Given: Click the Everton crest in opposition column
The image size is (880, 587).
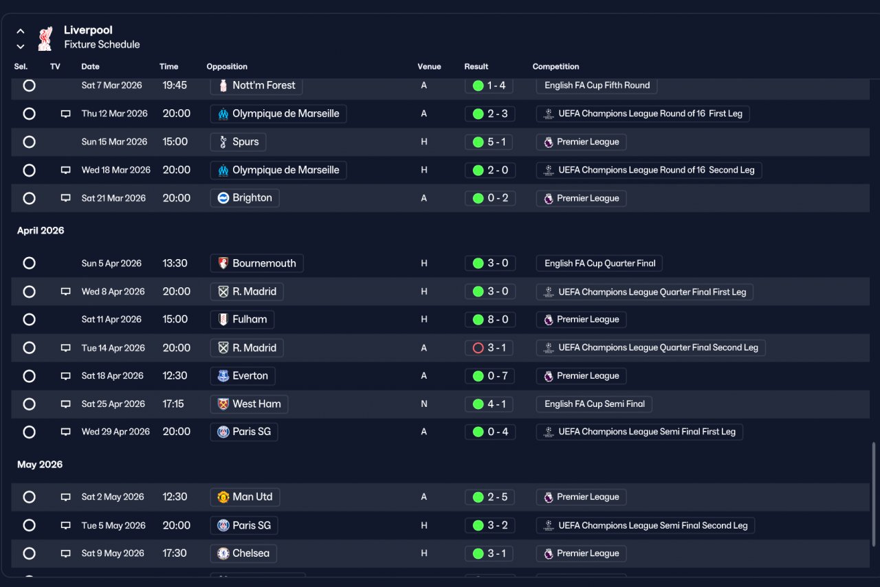Looking at the screenshot, I should 223,376.
